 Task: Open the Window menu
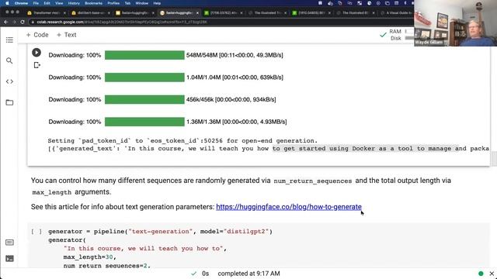[141, 3]
